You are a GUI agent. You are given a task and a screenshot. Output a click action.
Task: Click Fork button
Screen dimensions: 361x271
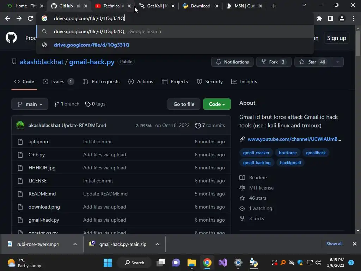click(274, 62)
